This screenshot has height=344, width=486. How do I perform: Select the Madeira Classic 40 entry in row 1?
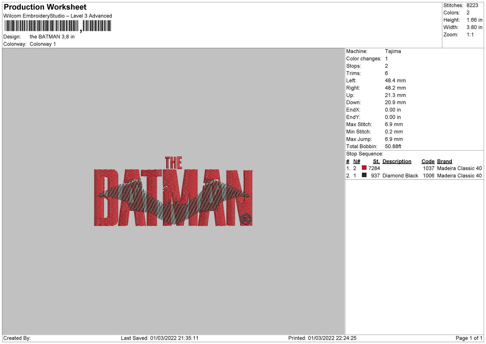(x=459, y=168)
